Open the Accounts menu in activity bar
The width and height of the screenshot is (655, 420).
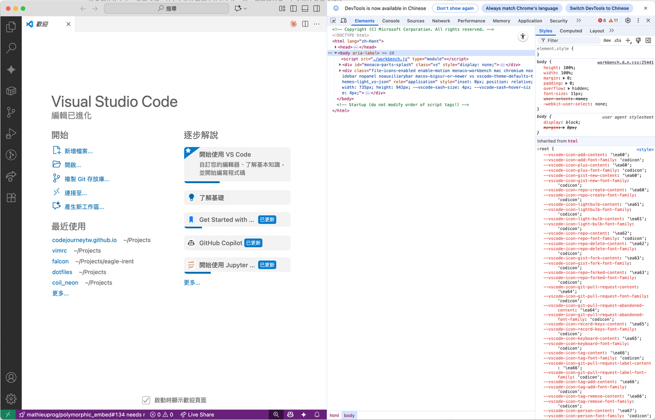pos(10,377)
